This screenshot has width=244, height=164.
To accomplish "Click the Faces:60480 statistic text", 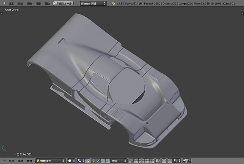I will tap(152, 3).
